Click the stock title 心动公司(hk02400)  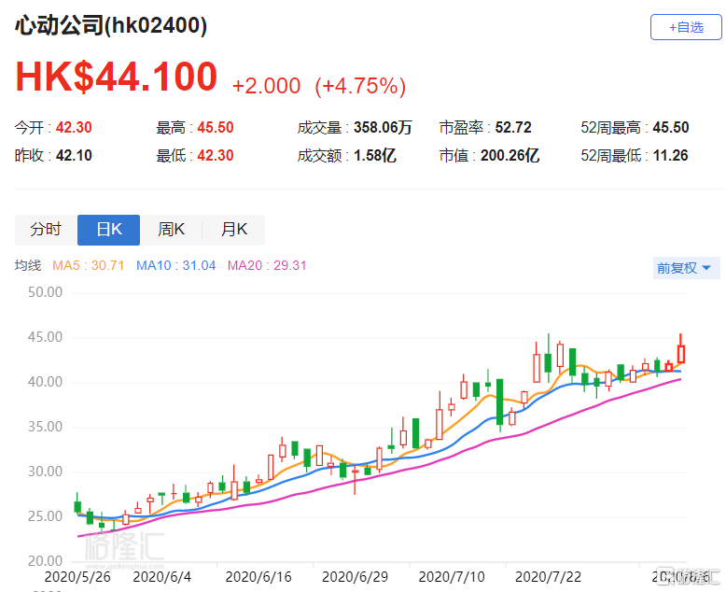111,26
